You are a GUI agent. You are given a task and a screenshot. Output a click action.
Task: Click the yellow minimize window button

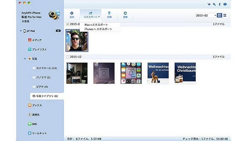pyautogui.click(x=24, y=3)
